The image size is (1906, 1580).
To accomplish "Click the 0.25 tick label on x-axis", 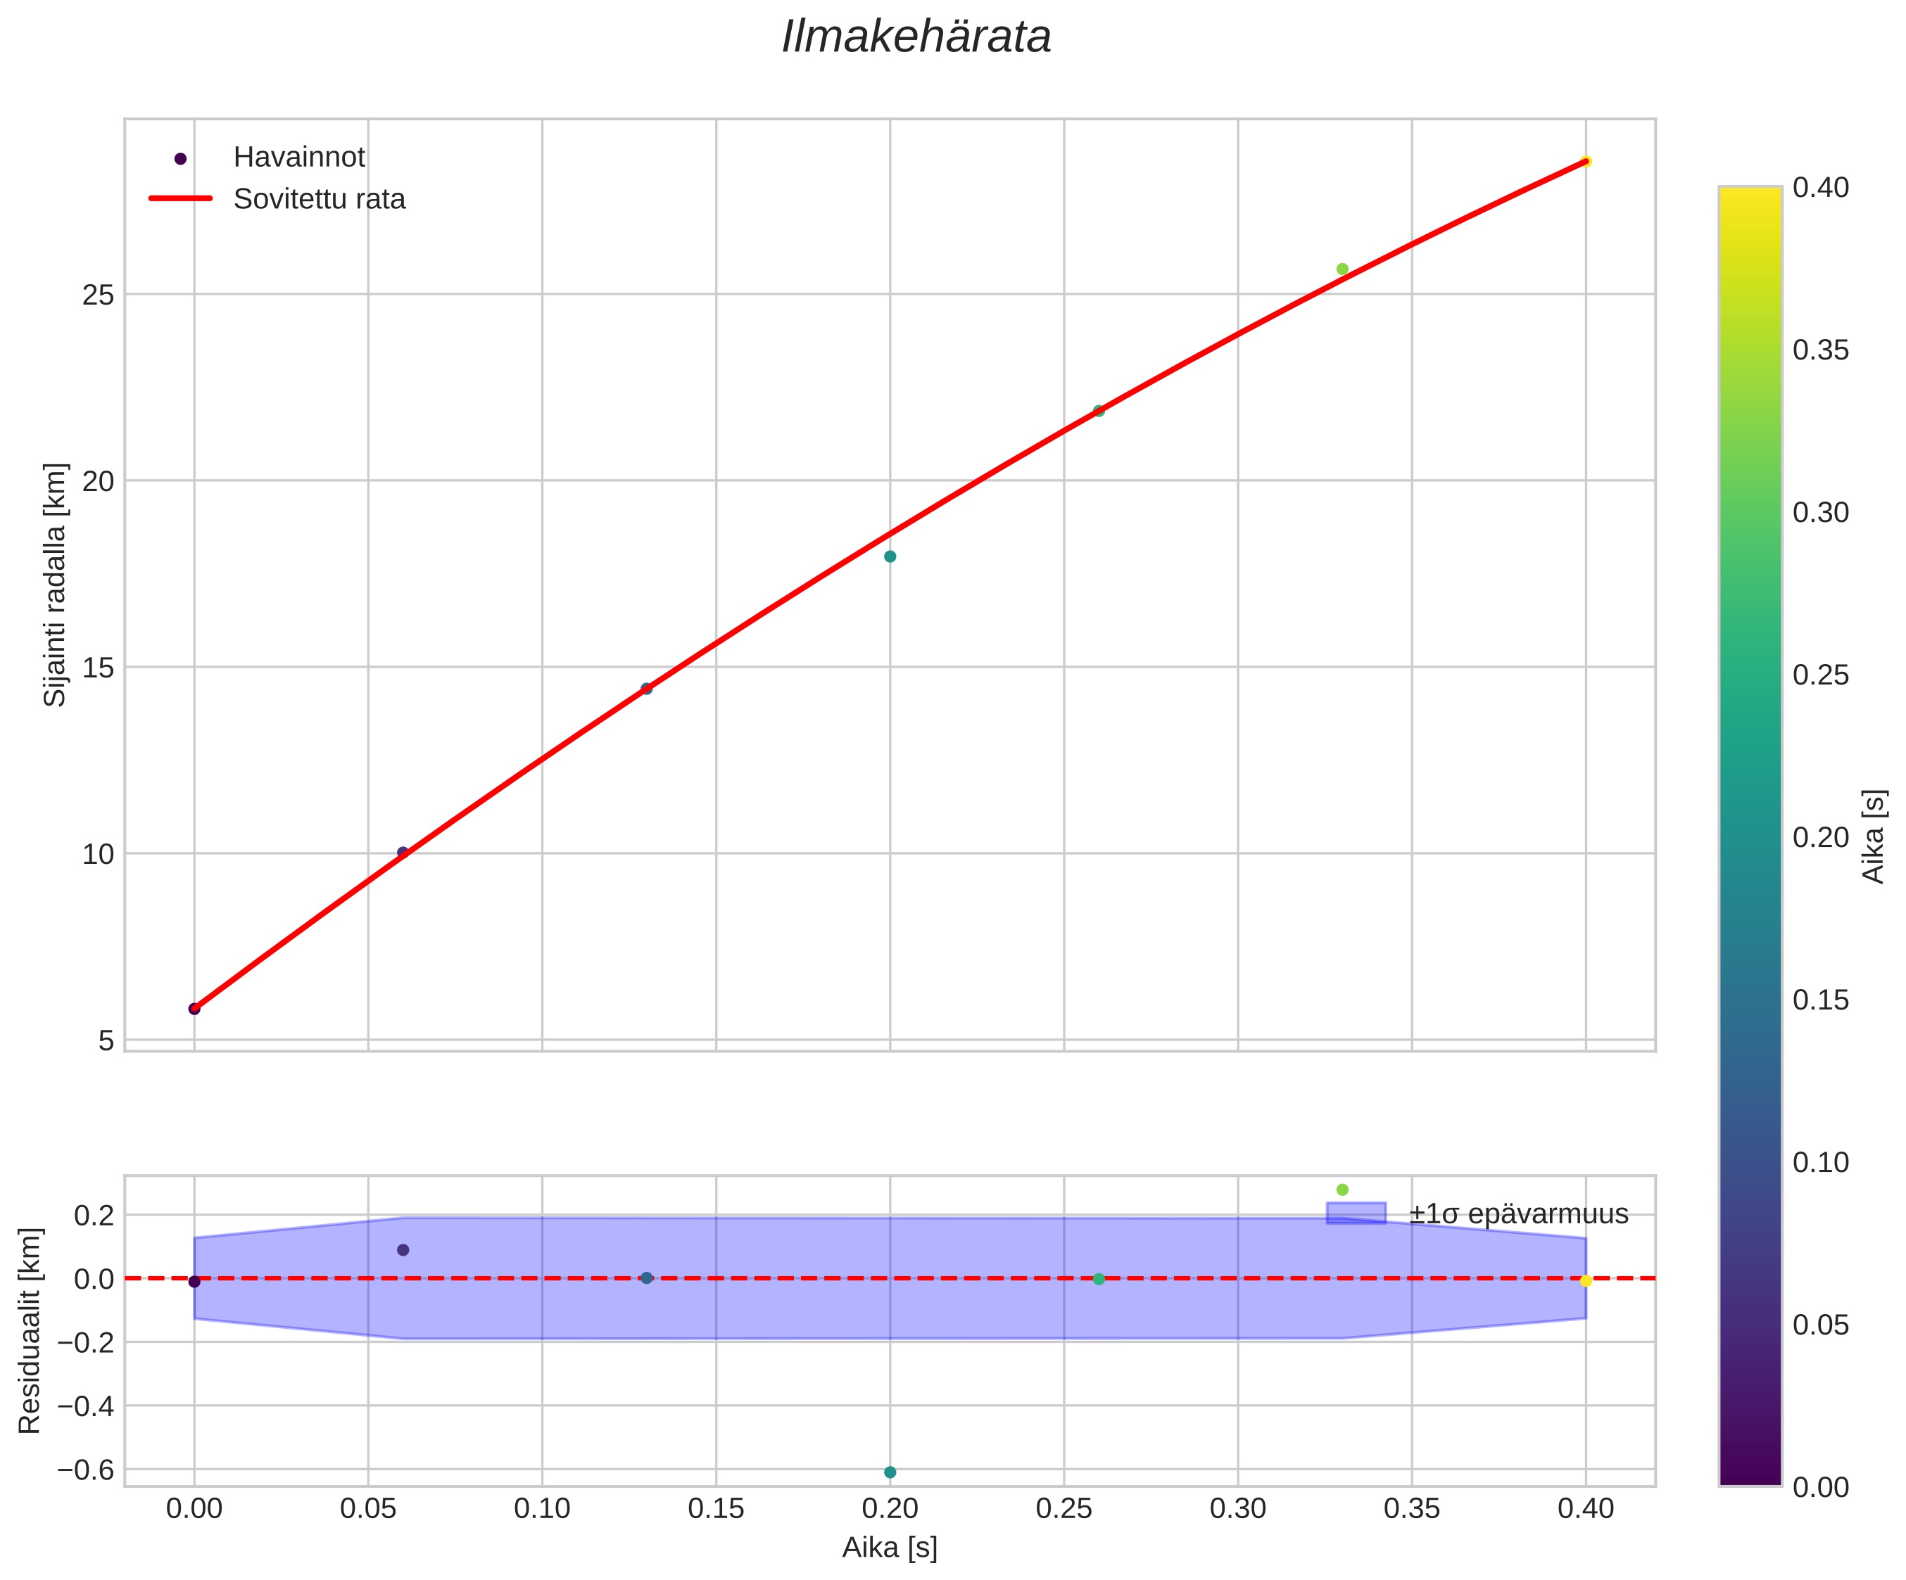I will click(1064, 1509).
